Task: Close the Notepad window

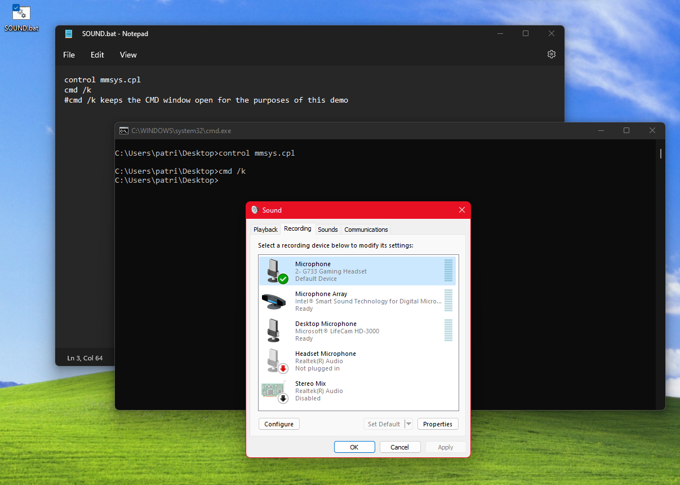Action: coord(552,34)
